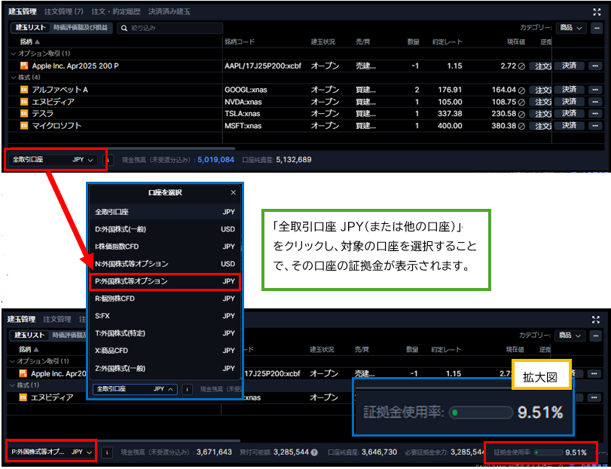Click the market-closed icon next to 230.58

521,114
